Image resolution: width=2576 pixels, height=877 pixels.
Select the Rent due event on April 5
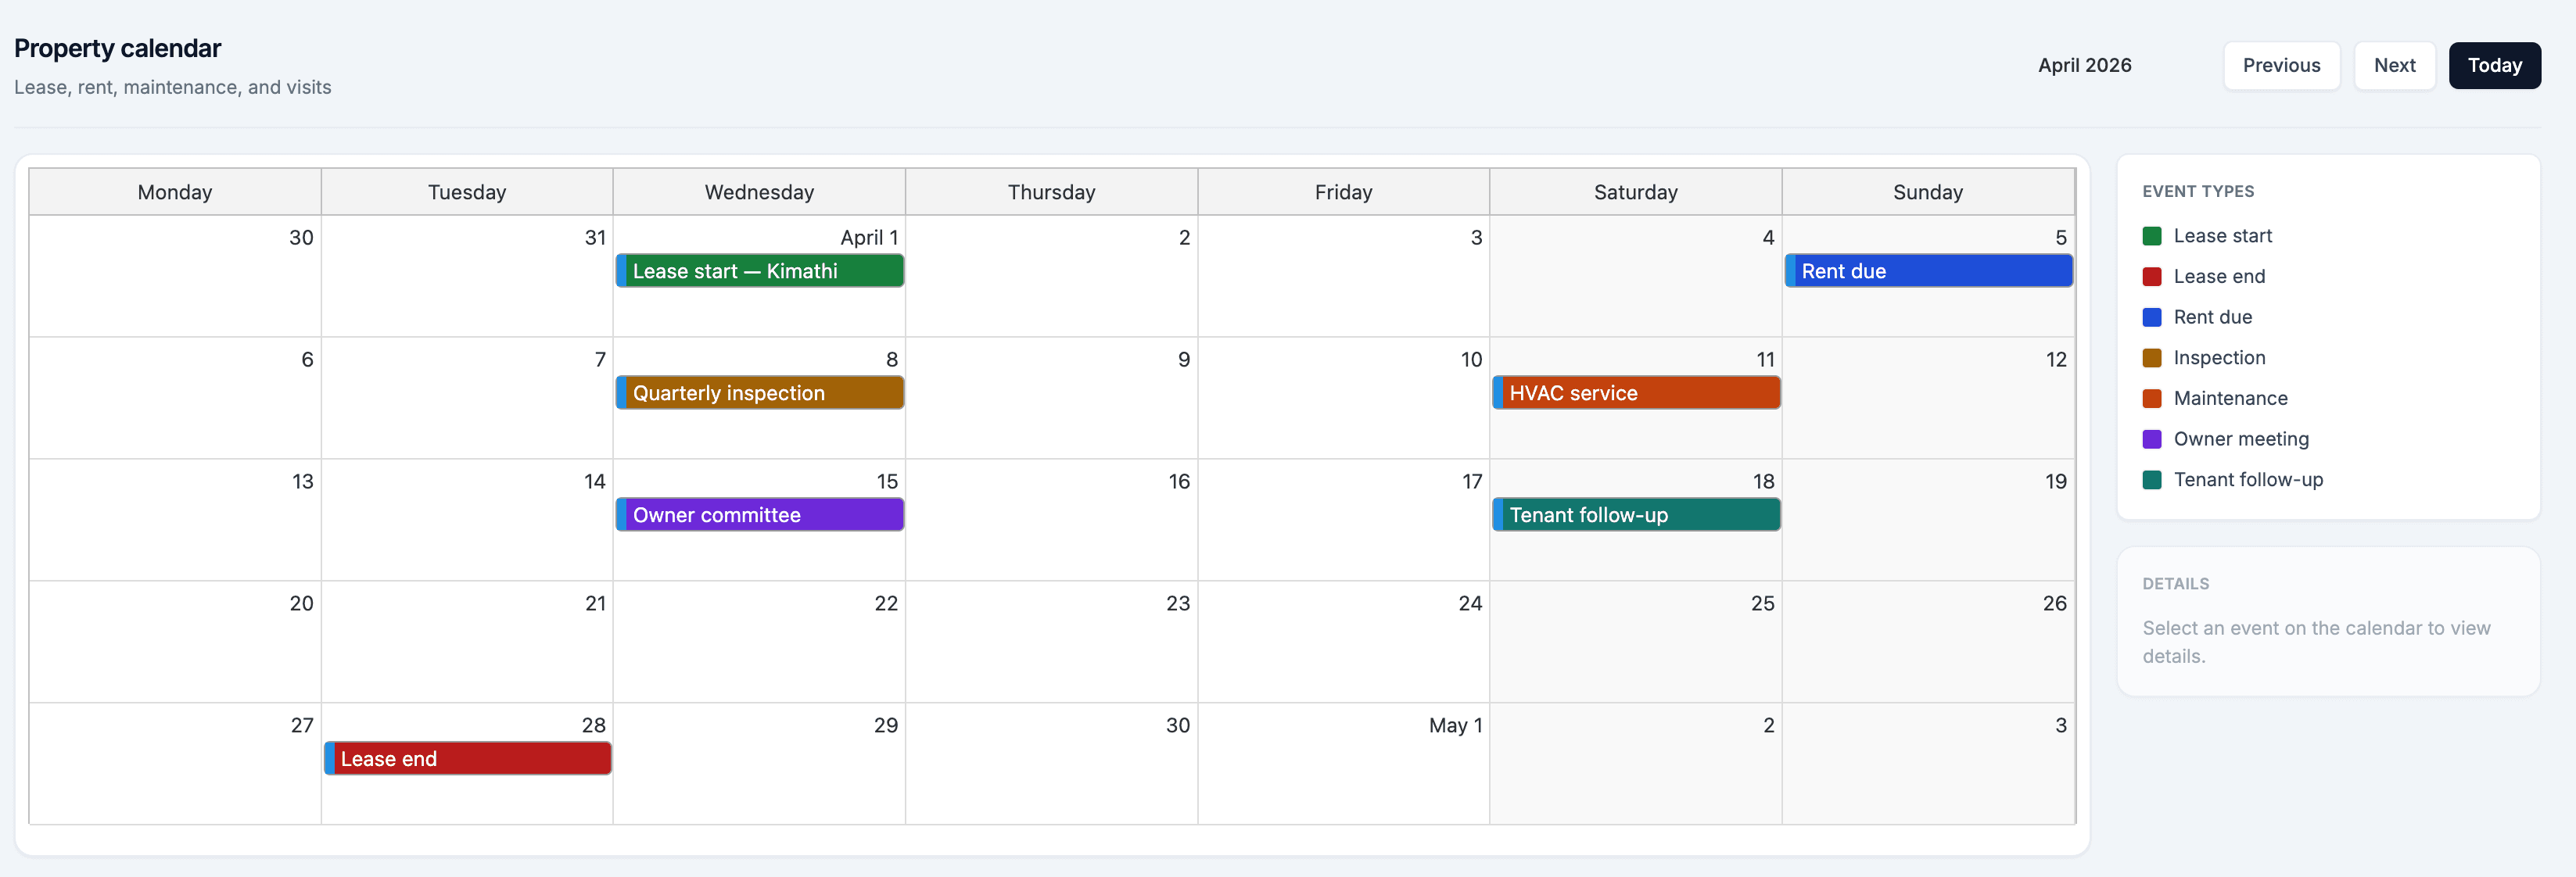[x=1928, y=270]
